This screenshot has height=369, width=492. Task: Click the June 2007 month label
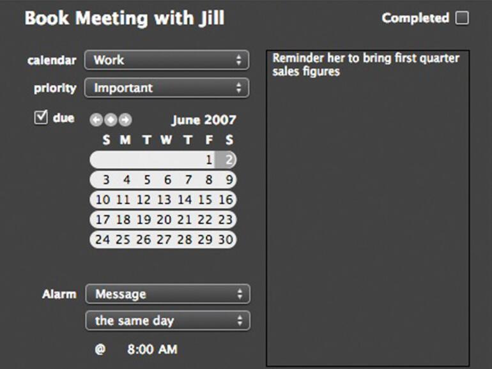click(x=203, y=120)
